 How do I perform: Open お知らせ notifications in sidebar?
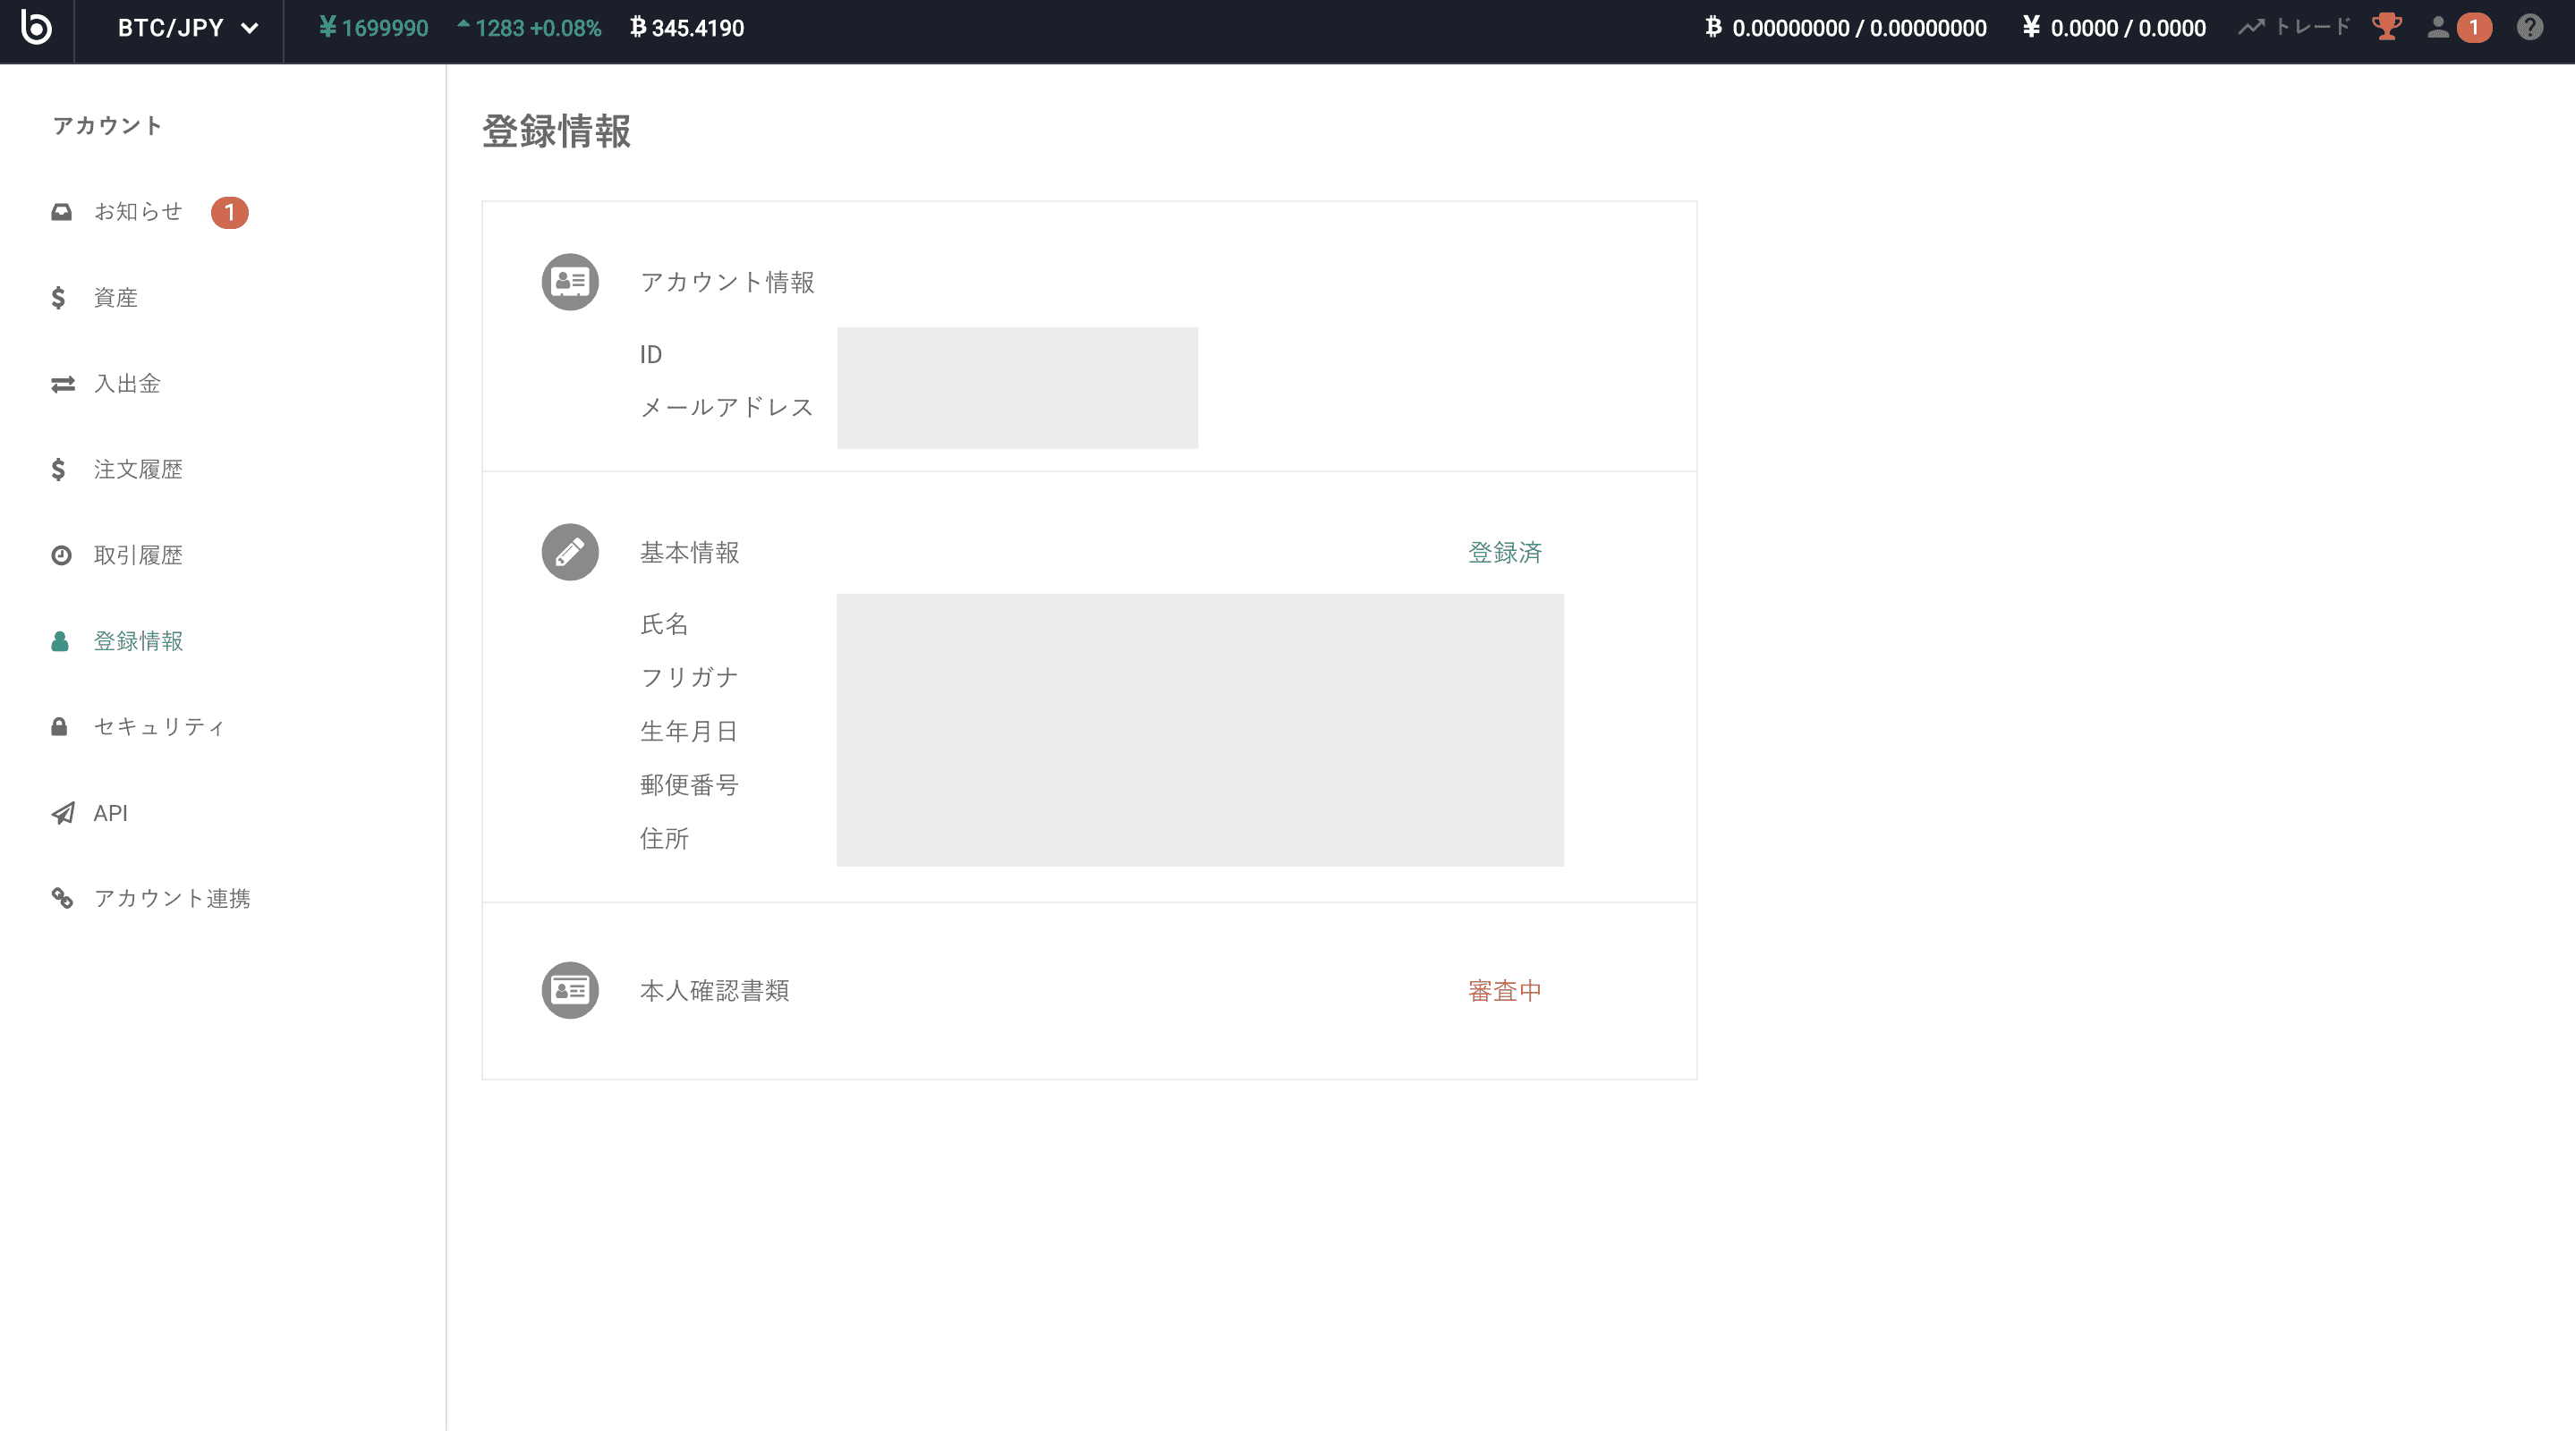(x=138, y=212)
